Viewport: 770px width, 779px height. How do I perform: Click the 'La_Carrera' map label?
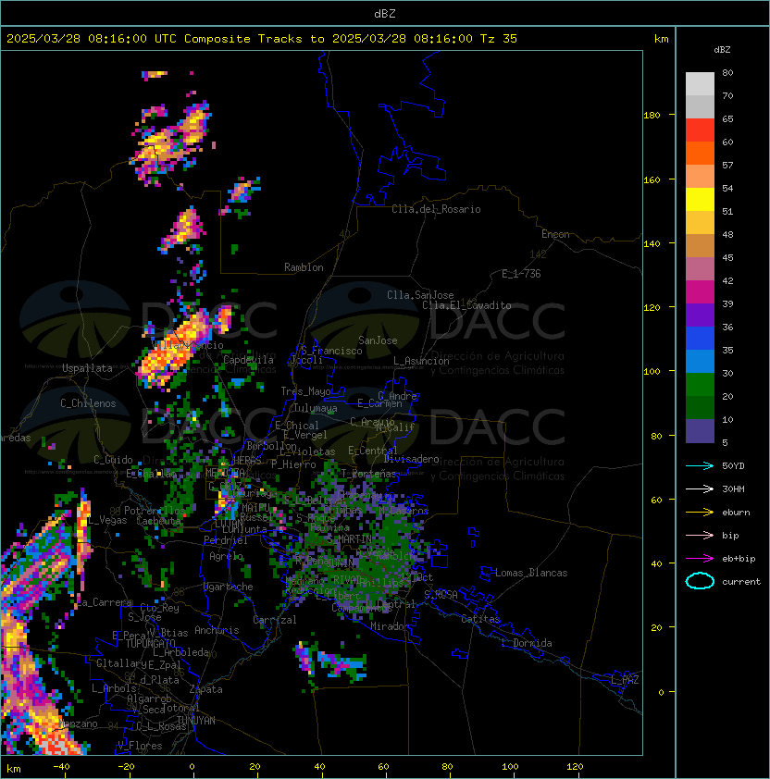coord(105,602)
